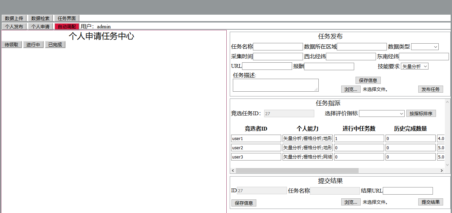Click 浏览 file button in 任务发布

pyautogui.click(x=351, y=89)
